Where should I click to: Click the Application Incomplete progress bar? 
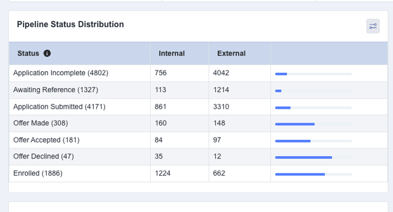coord(313,74)
